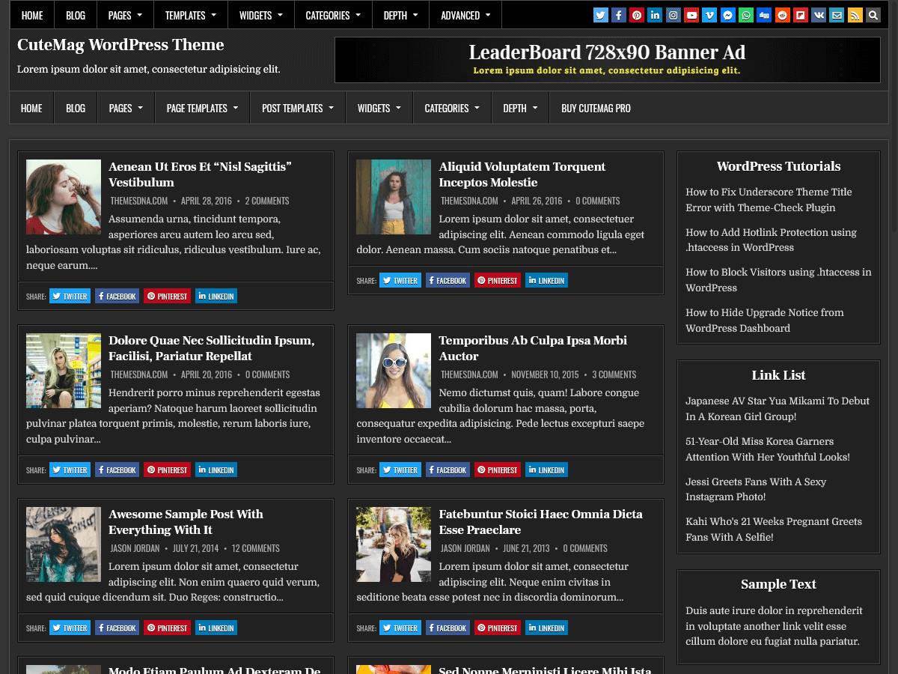Click the Instagram icon in the top bar
The image size is (898, 674).
coord(673,14)
